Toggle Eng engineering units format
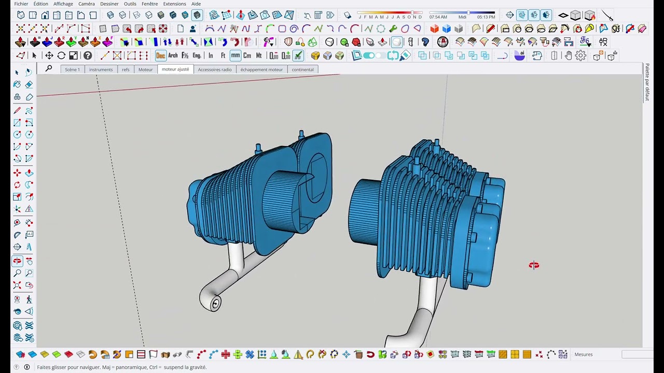This screenshot has width=664, height=373. [x=197, y=55]
